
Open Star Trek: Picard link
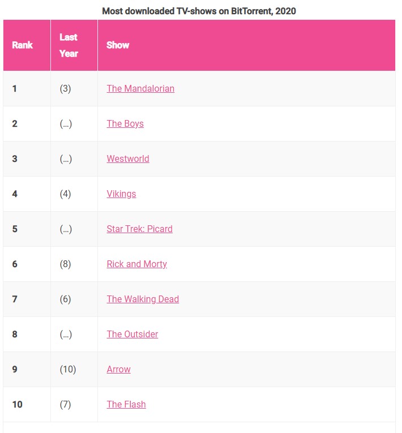tap(139, 229)
